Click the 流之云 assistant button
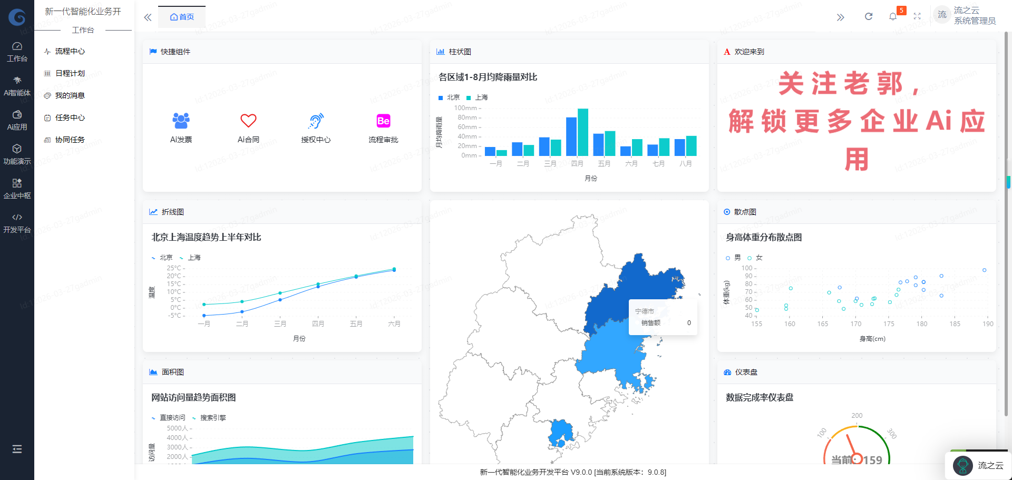 [979, 465]
